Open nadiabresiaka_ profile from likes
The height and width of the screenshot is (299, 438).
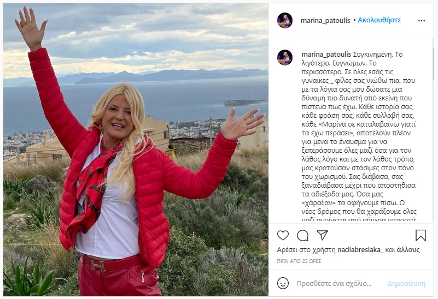click(360, 250)
